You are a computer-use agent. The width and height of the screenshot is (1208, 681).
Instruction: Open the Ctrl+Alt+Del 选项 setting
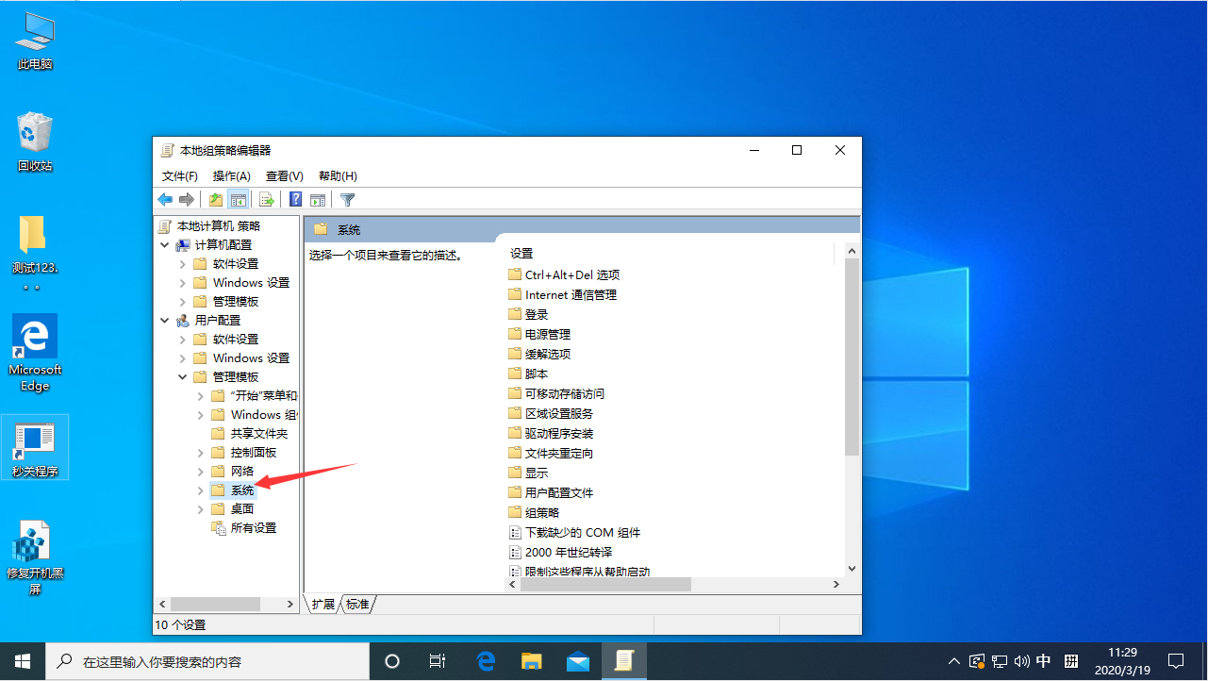[x=571, y=274]
